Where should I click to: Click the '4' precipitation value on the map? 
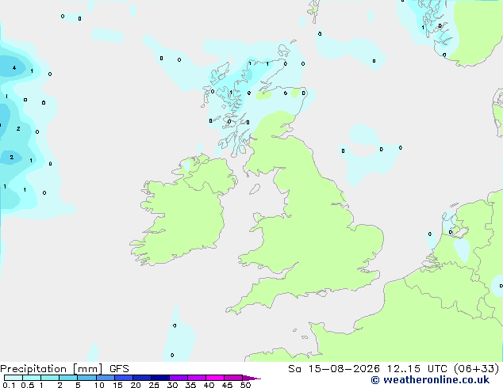point(14,67)
